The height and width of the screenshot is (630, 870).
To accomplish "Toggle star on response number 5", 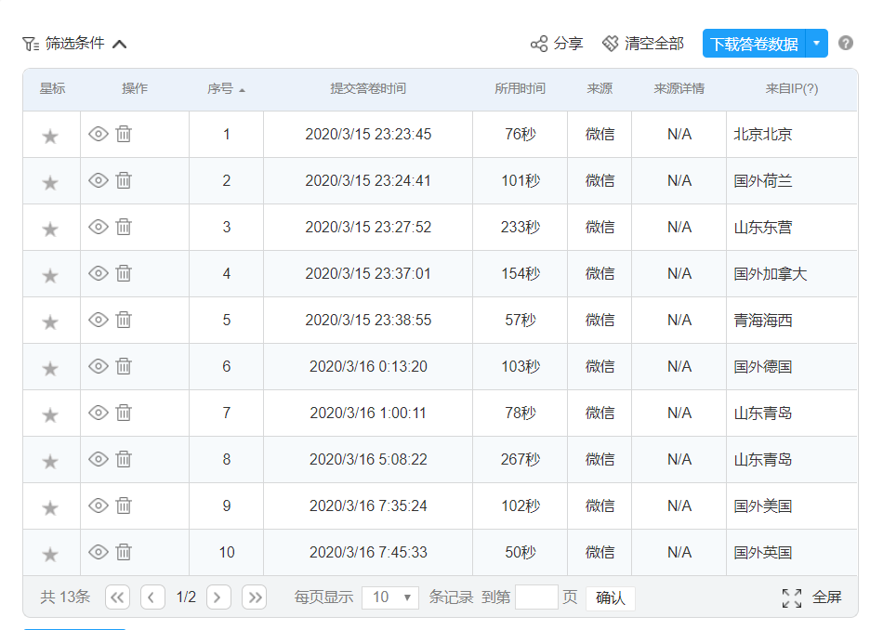I will [x=50, y=322].
